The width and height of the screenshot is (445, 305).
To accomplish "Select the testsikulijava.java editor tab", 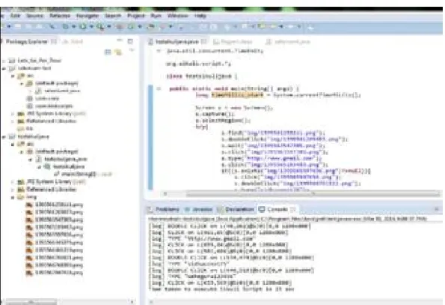I will pos(177,42).
